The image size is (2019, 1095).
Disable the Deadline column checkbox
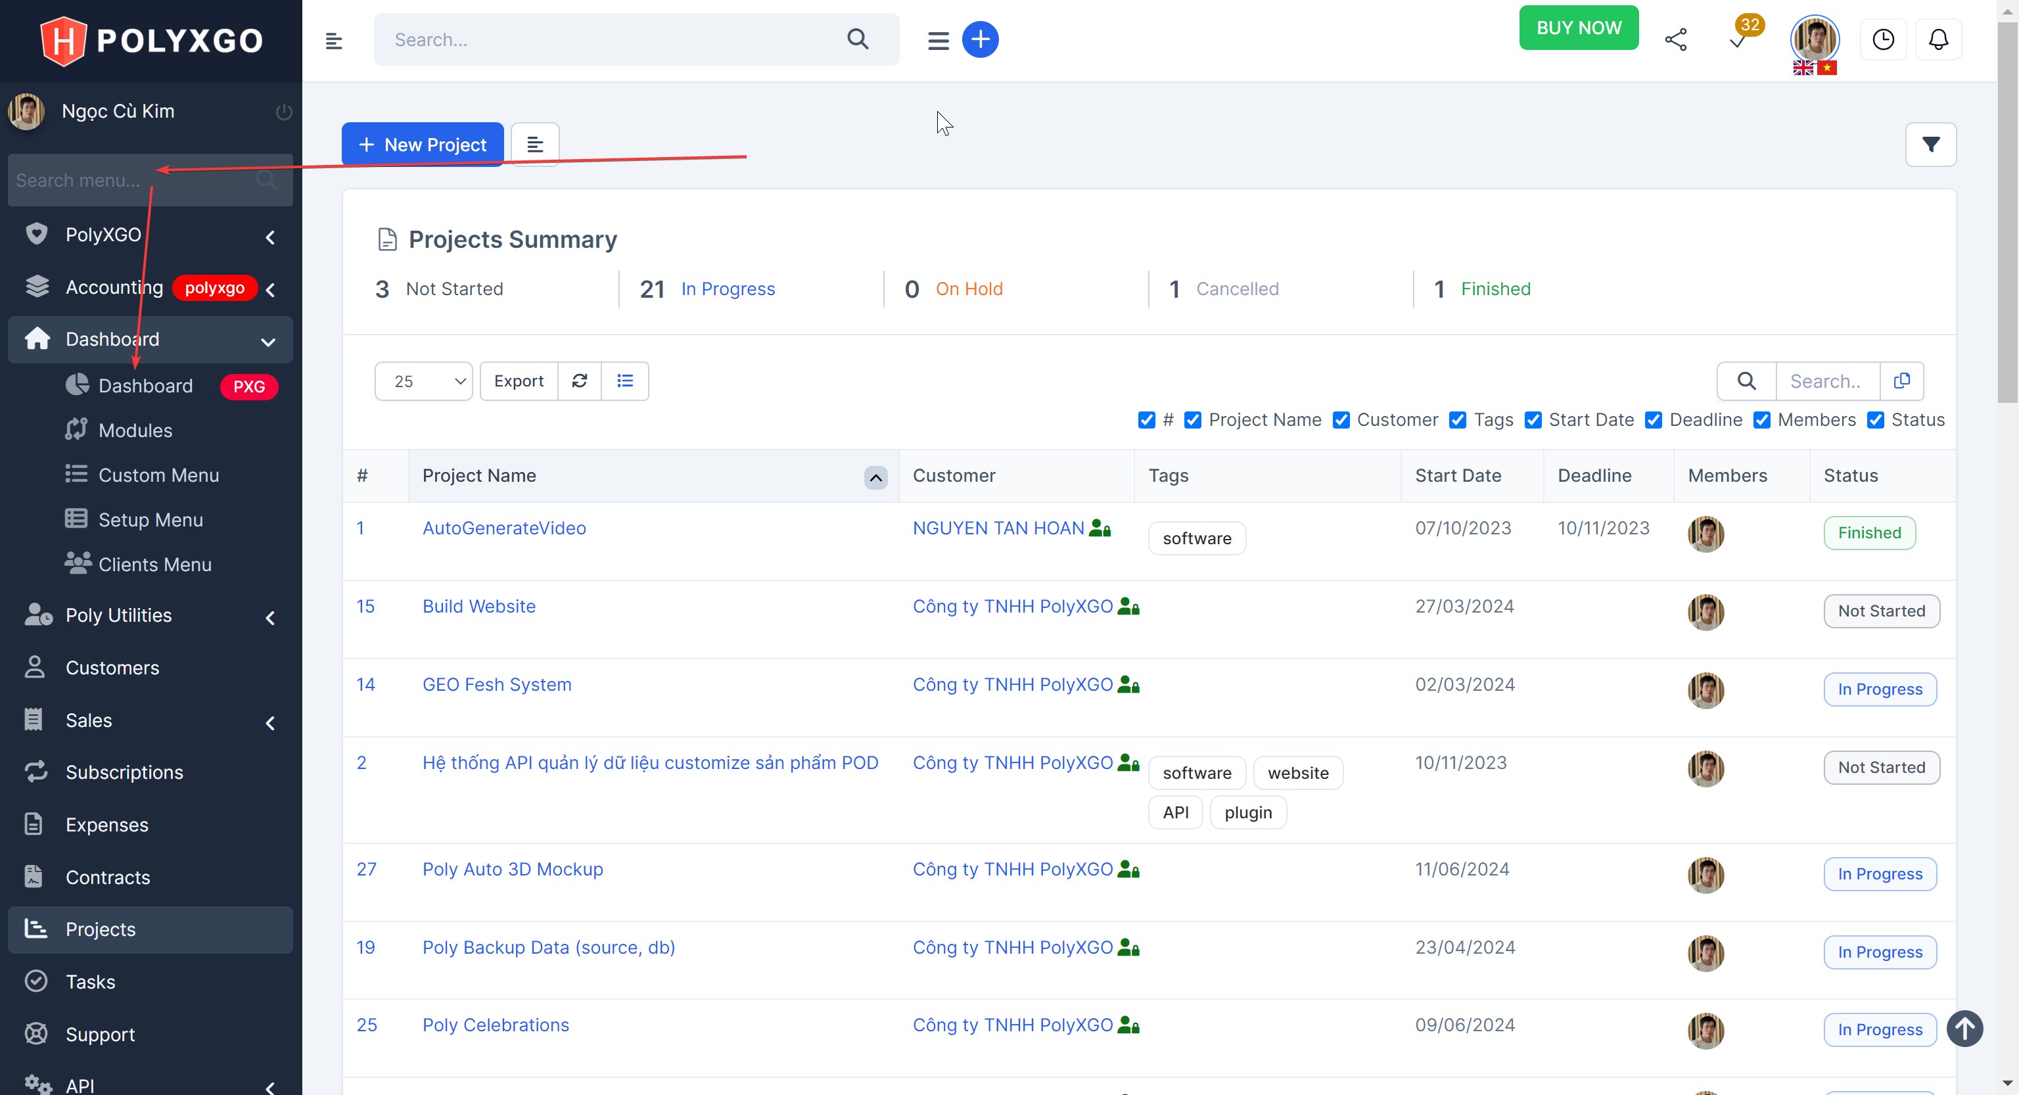pos(1654,420)
